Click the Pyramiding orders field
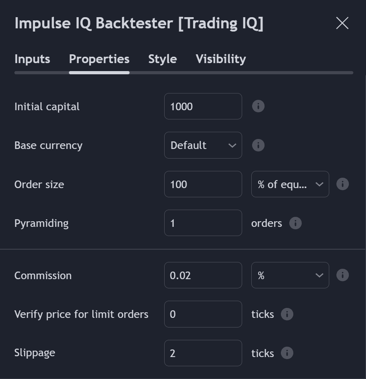 click(x=203, y=223)
